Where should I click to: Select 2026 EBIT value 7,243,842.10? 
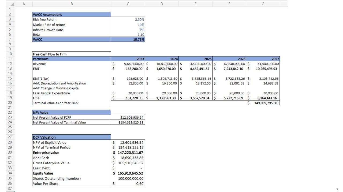pyautogui.click(x=229, y=69)
